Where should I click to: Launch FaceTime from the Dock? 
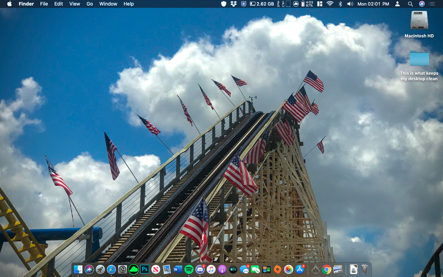point(255,269)
